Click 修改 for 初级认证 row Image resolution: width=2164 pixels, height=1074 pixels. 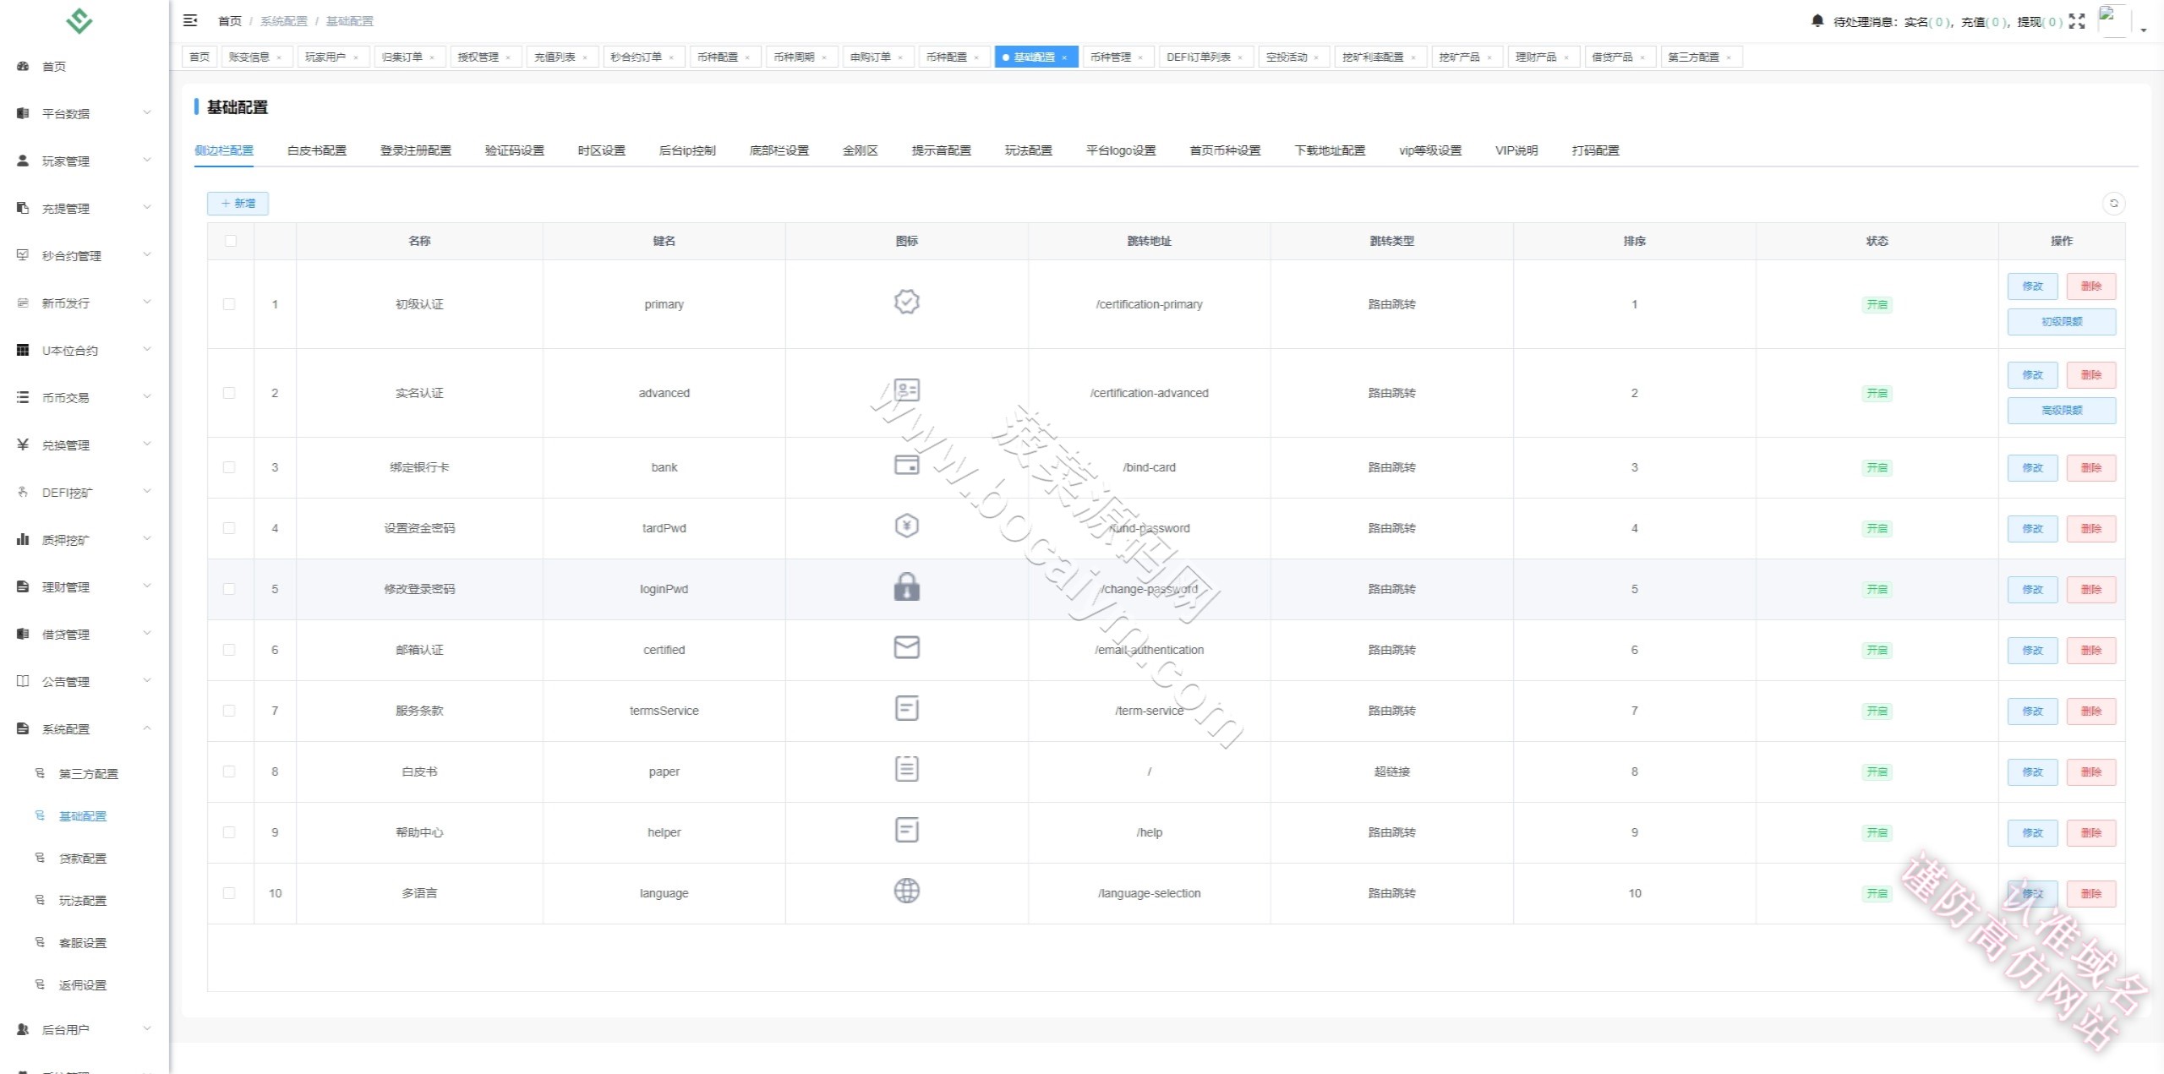tap(2033, 286)
